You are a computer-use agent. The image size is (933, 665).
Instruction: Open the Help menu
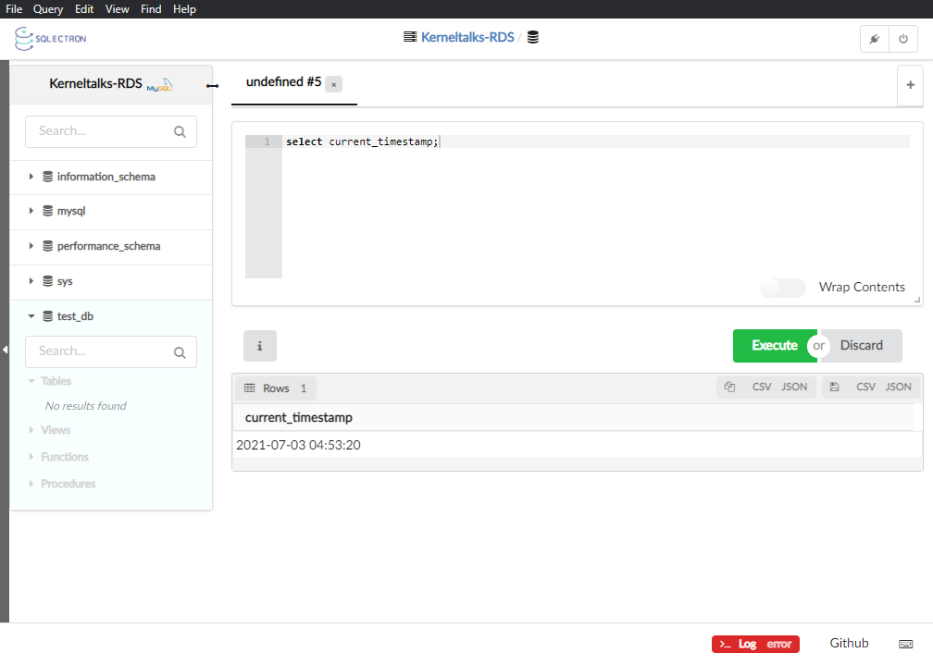click(184, 9)
